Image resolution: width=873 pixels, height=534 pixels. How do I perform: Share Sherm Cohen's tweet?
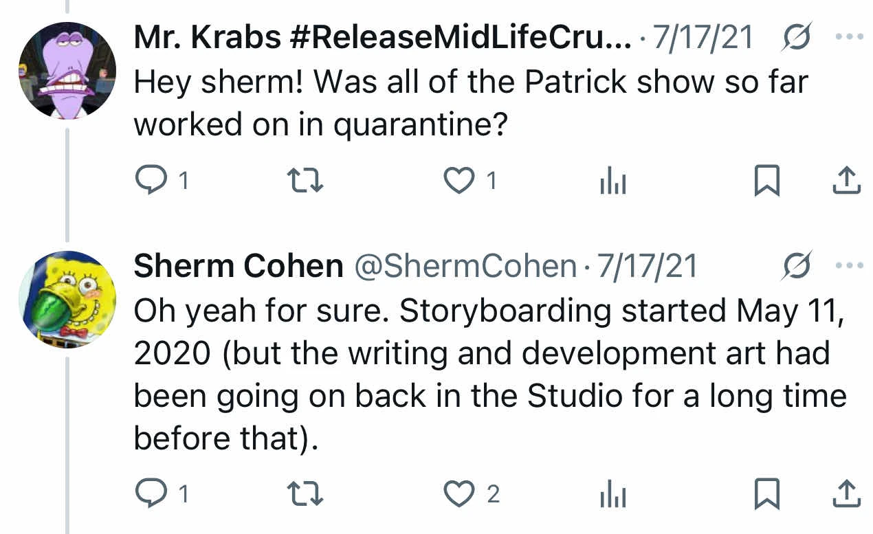click(846, 494)
